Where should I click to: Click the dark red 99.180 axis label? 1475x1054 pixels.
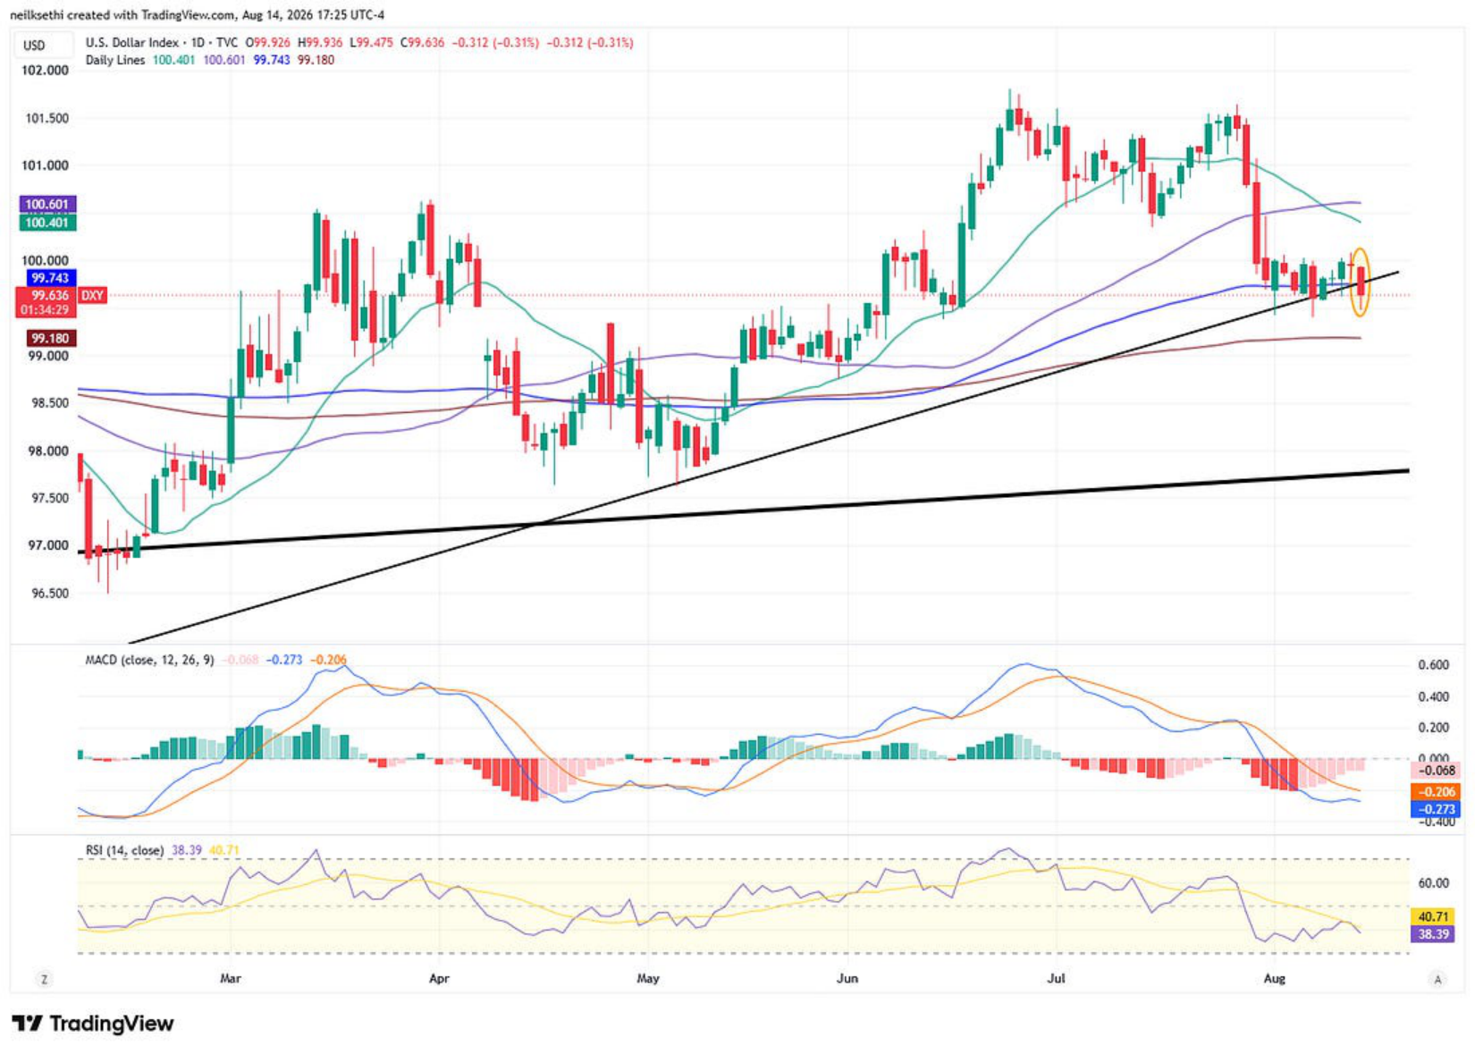tap(50, 339)
